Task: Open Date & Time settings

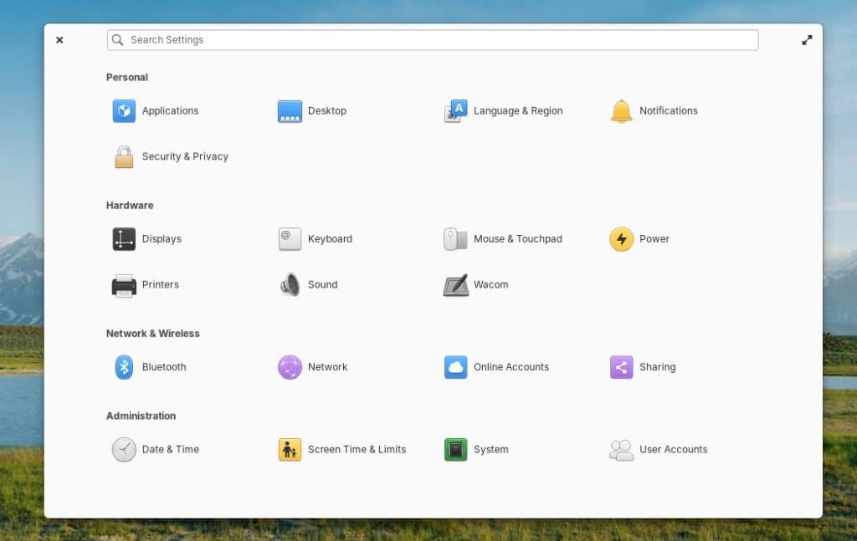Action: (155, 449)
